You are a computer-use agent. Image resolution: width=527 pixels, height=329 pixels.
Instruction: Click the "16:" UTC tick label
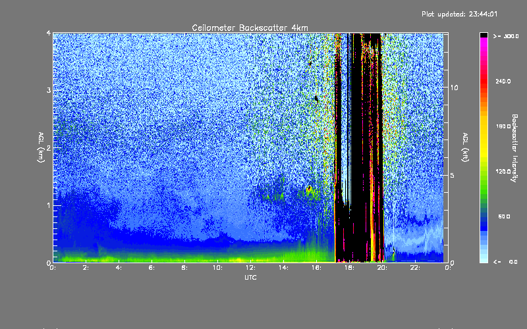point(317,268)
